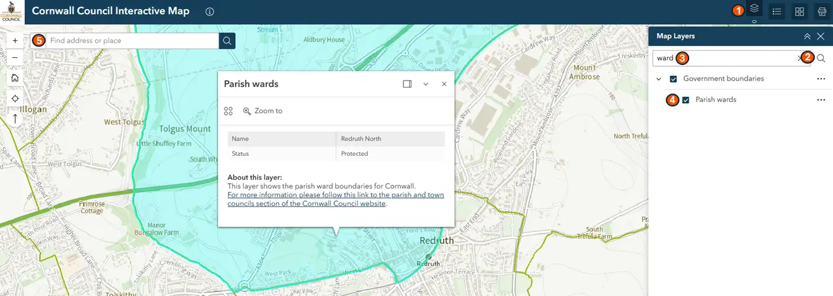The image size is (833, 296).
Task: Click Redruth North value in popup
Action: pos(361,139)
